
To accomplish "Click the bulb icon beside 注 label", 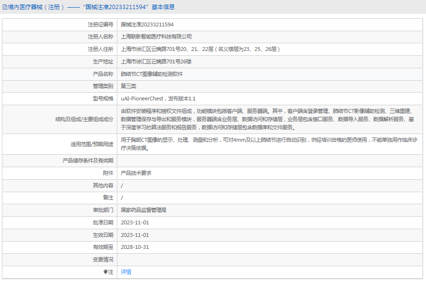I will 105,272.
